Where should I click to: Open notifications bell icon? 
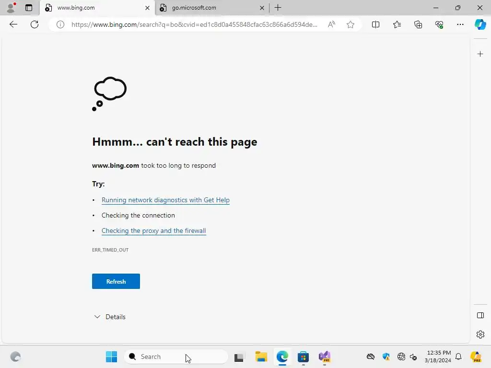[x=458, y=356]
